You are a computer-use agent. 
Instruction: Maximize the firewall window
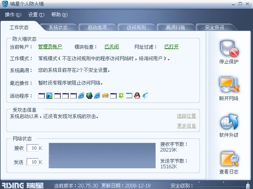click(x=240, y=4)
